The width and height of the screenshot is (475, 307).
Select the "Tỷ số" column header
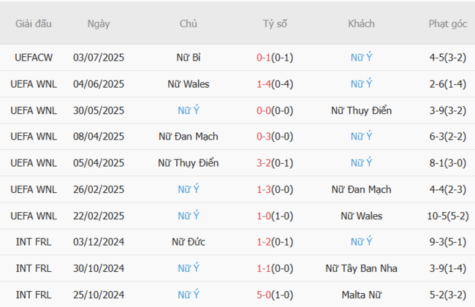pos(275,23)
